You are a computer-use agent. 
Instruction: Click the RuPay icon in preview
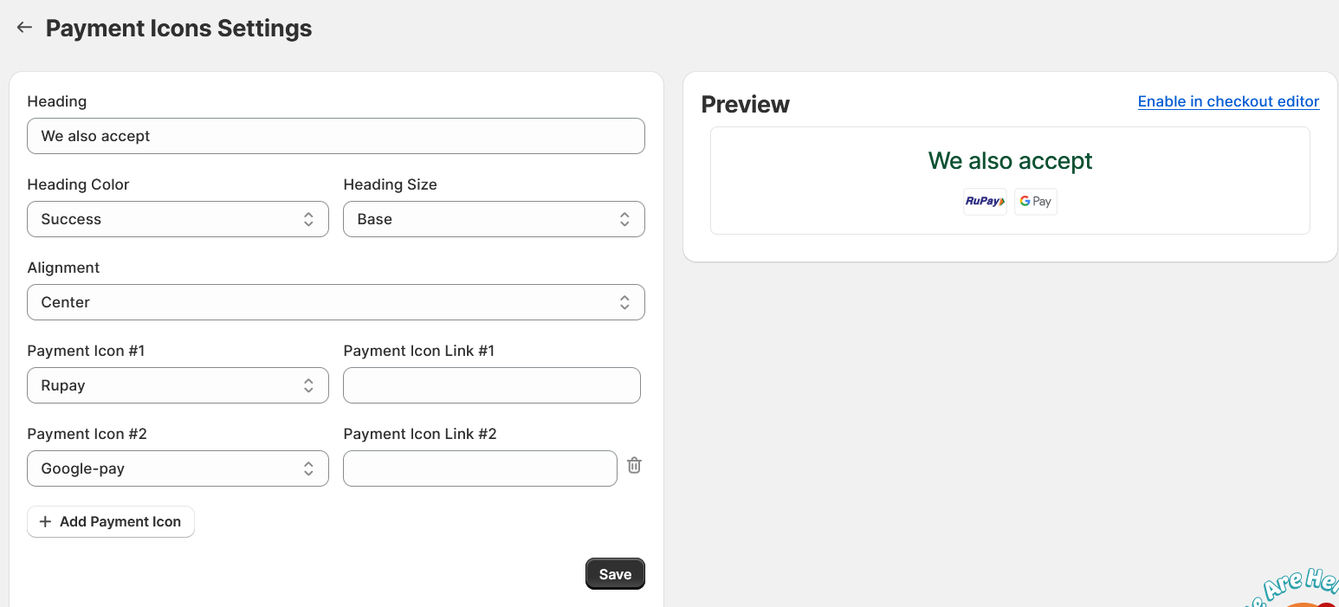(x=985, y=202)
